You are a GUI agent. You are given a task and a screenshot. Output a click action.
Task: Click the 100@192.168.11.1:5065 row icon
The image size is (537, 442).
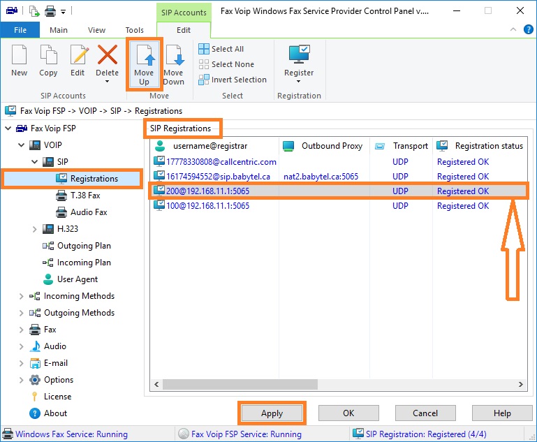[x=159, y=205]
